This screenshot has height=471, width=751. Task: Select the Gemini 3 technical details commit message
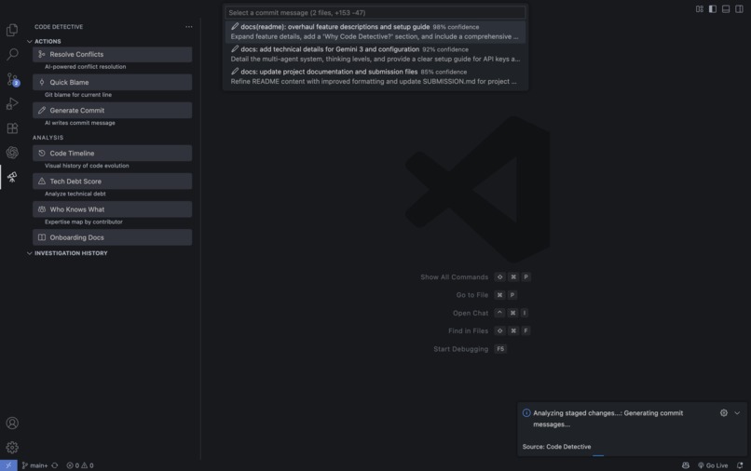coord(375,54)
